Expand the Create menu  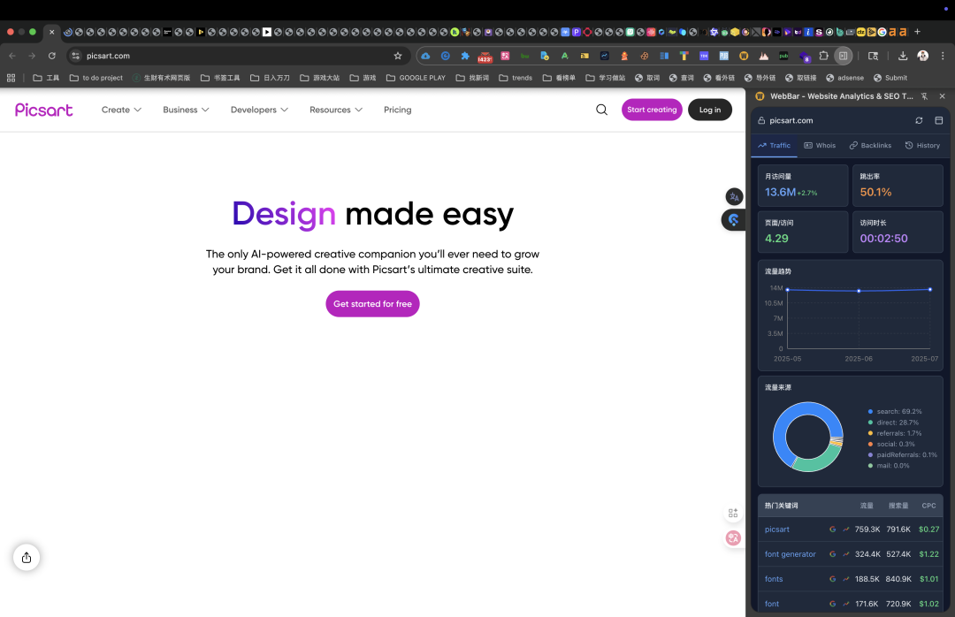(121, 110)
